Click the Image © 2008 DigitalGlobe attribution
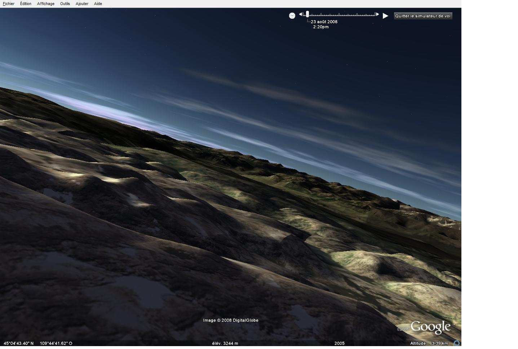This screenshot has width=518, height=349. pyautogui.click(x=230, y=320)
